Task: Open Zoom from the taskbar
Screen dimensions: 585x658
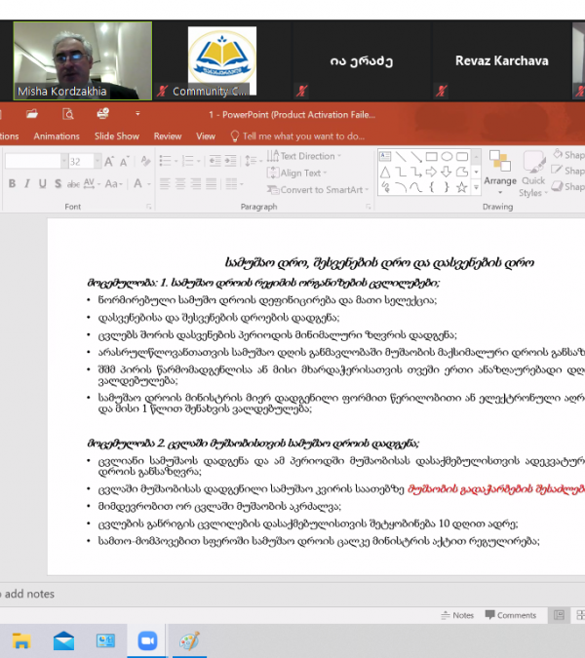Action: [x=148, y=640]
